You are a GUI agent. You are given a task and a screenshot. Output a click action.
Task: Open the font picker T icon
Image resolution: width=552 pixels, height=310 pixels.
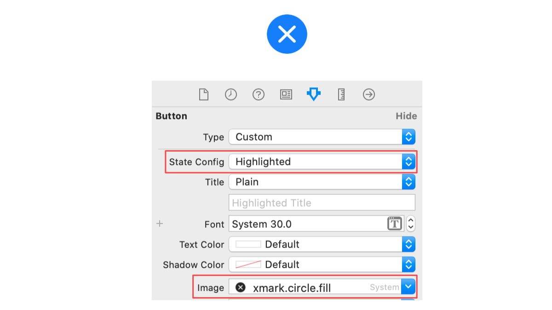tap(394, 224)
